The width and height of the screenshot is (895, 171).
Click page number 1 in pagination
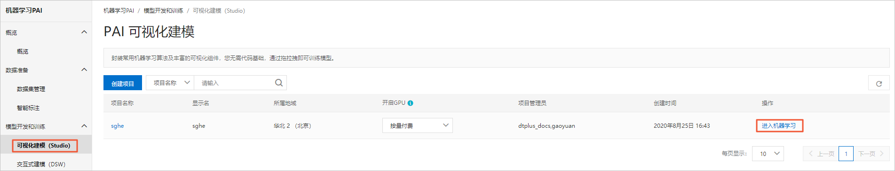click(846, 154)
